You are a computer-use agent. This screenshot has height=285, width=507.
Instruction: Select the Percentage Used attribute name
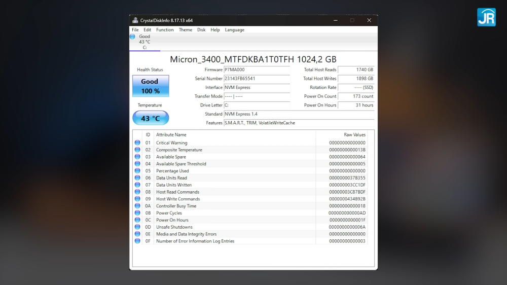pos(172,171)
